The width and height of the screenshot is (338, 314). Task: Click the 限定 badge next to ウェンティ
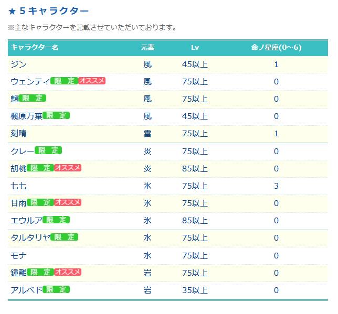click(x=64, y=81)
